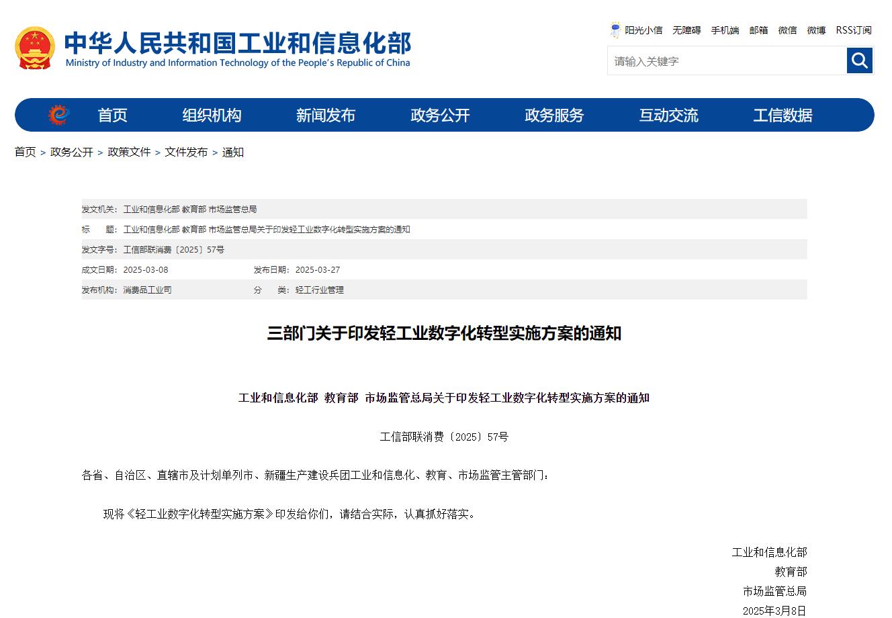
Task: Open the 新闻发布 menu item
Action: (x=326, y=115)
